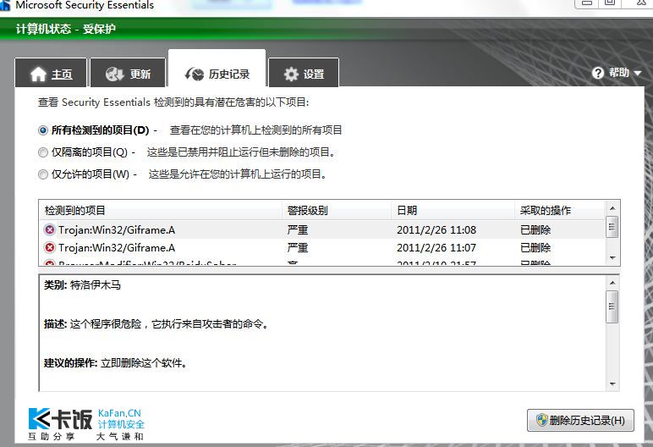This screenshot has width=653, height=447.
Task: Select the 历史记录 history tab
Action: (x=217, y=69)
